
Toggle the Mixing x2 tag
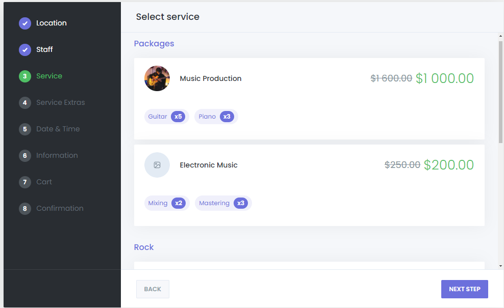click(167, 203)
